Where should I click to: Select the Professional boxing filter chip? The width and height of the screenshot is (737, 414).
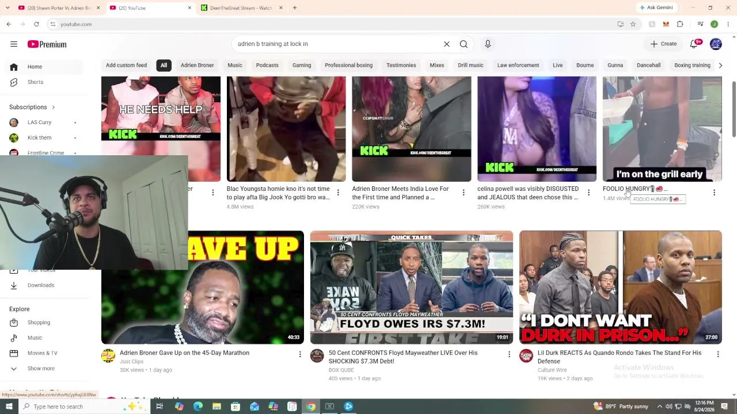[x=348, y=66]
